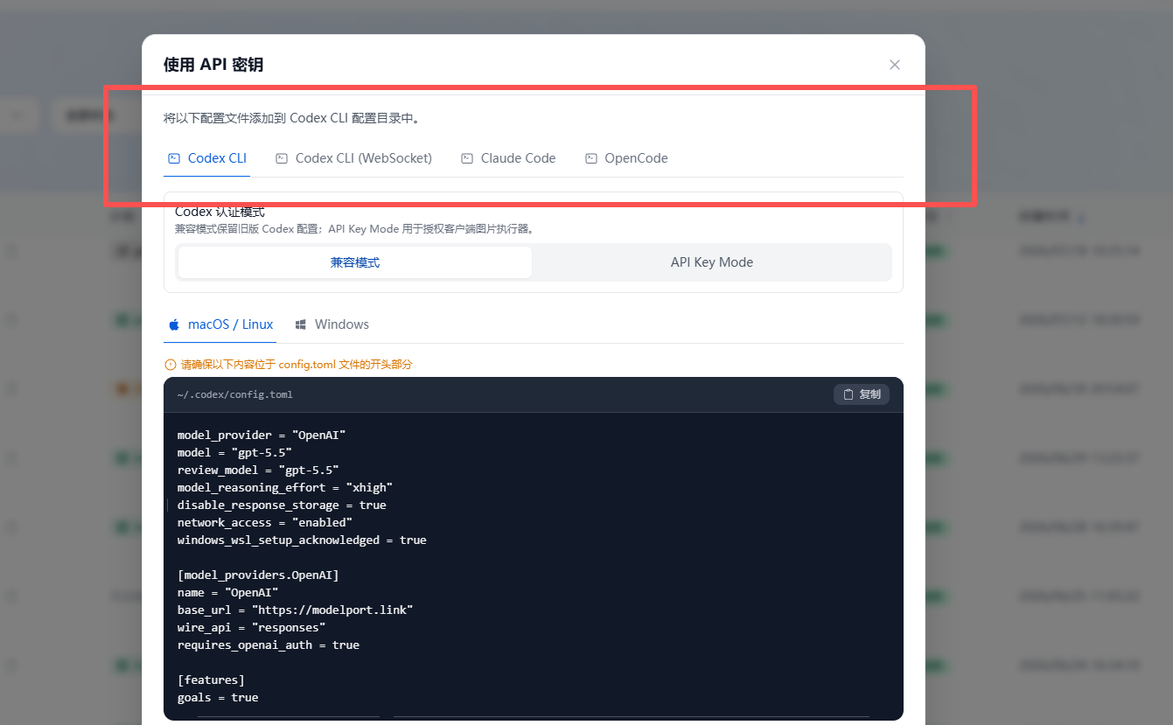Click the ~/.codex/config.toml file path
This screenshot has height=725, width=1173.
coord(234,394)
